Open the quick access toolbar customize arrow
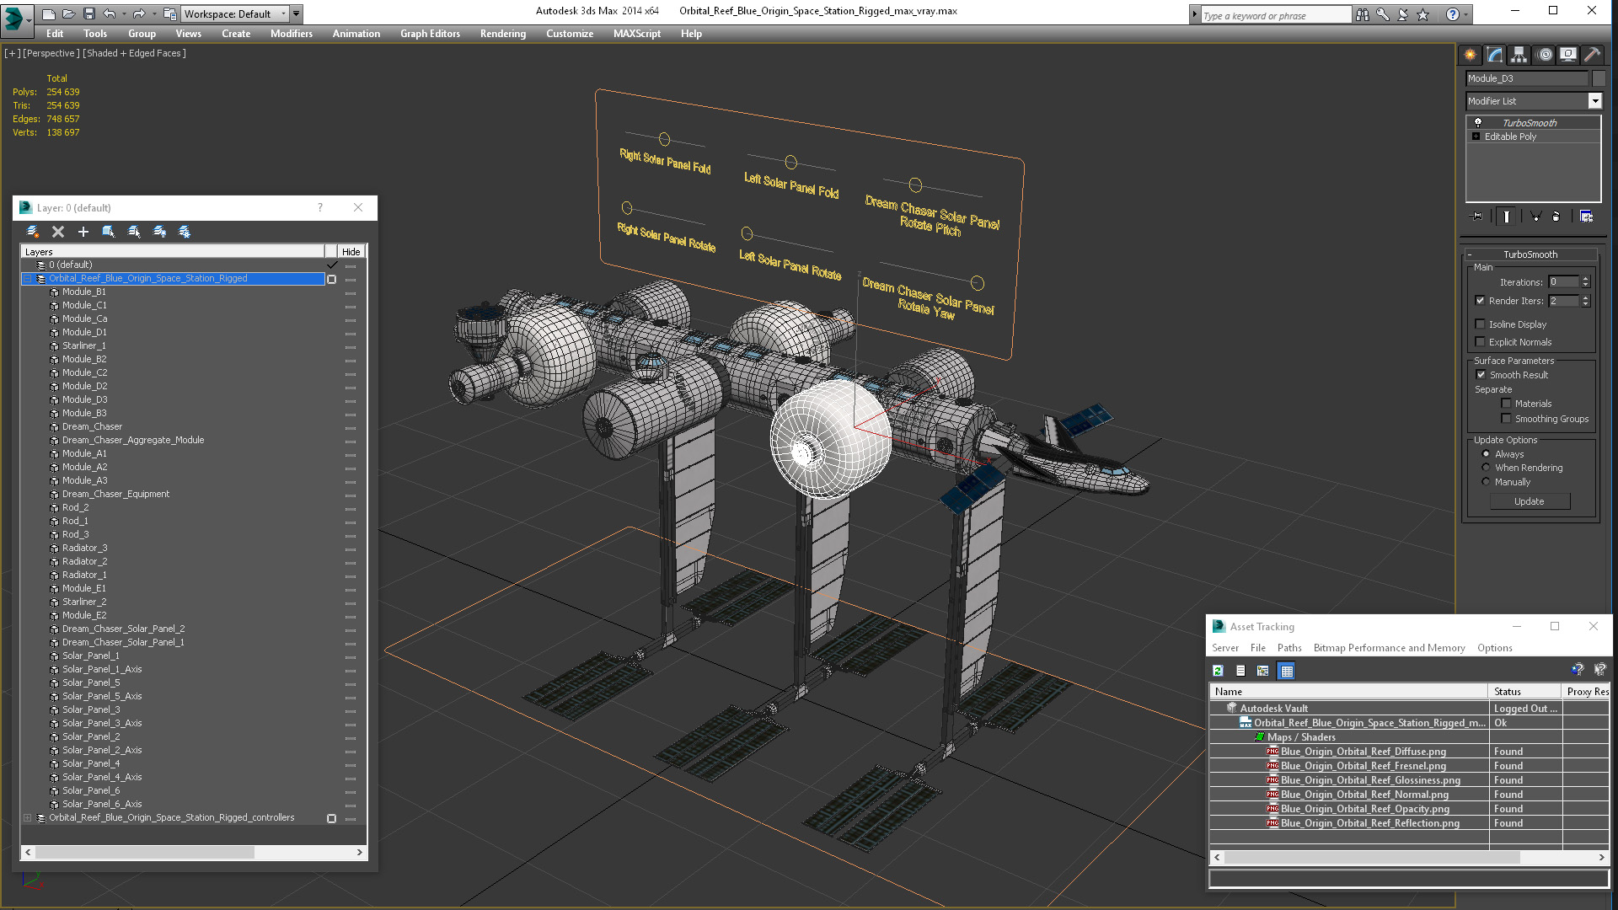The width and height of the screenshot is (1618, 910). point(296,13)
